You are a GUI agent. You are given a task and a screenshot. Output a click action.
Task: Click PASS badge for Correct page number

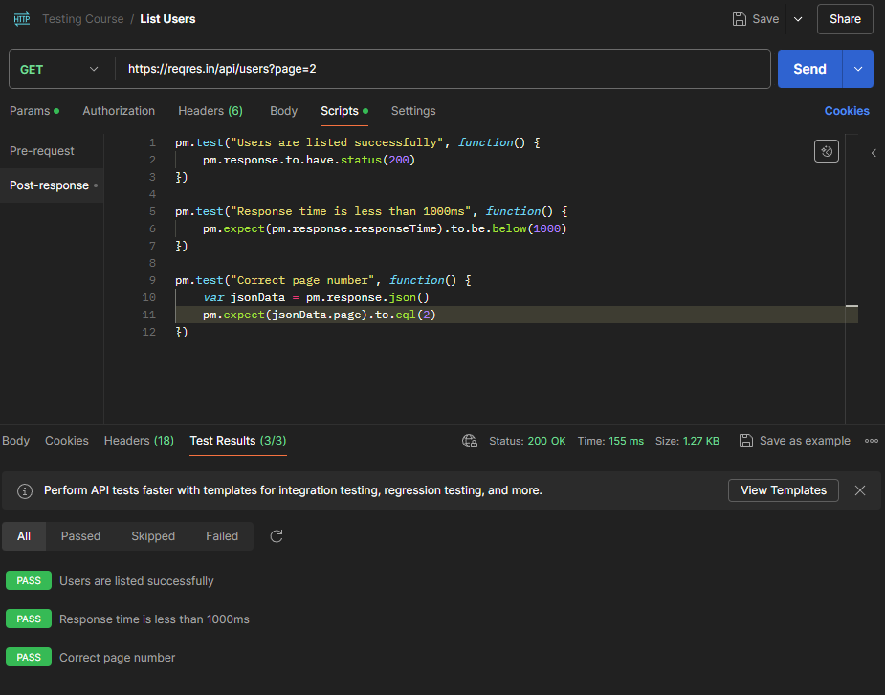[28, 657]
